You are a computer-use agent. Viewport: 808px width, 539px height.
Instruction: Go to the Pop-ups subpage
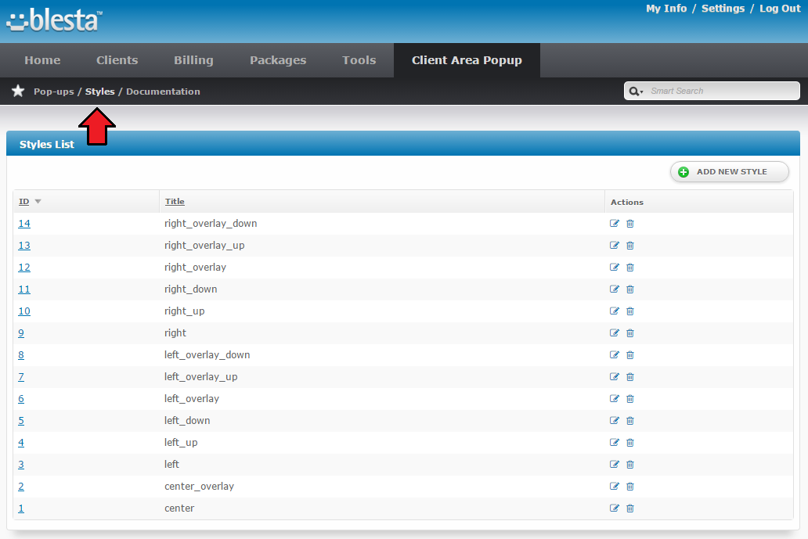pyautogui.click(x=53, y=91)
